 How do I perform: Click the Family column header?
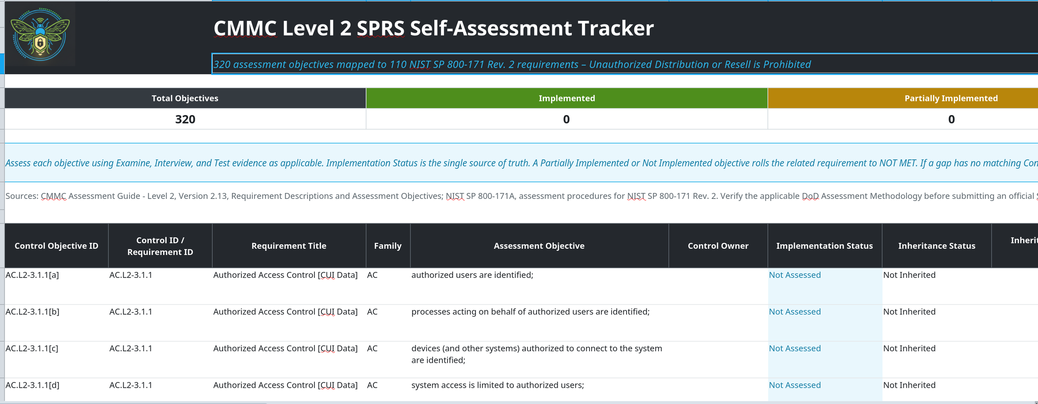point(388,246)
